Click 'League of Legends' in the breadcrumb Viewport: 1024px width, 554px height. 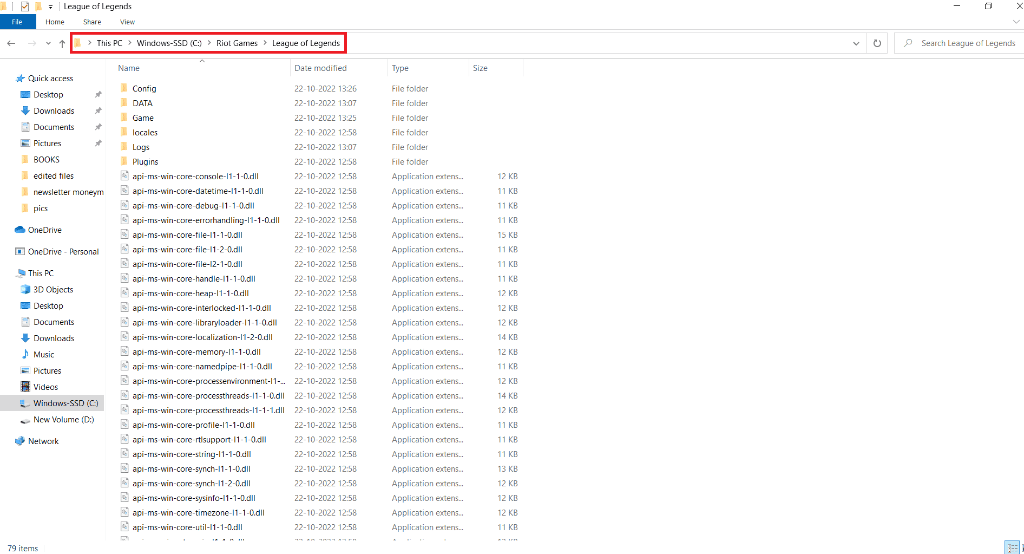(306, 43)
